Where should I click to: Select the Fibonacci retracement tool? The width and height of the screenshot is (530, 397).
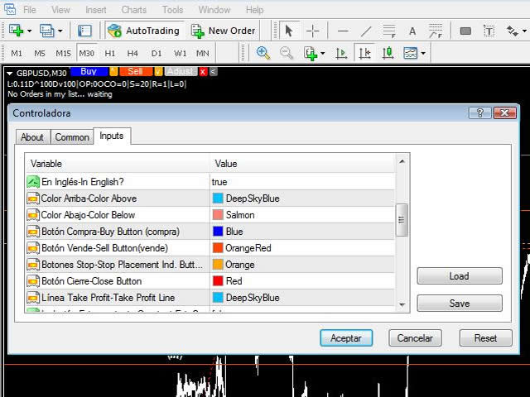[436, 31]
